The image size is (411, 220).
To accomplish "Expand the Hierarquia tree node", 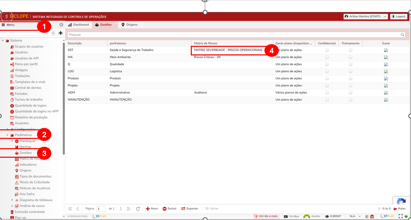I will pos(12,141).
